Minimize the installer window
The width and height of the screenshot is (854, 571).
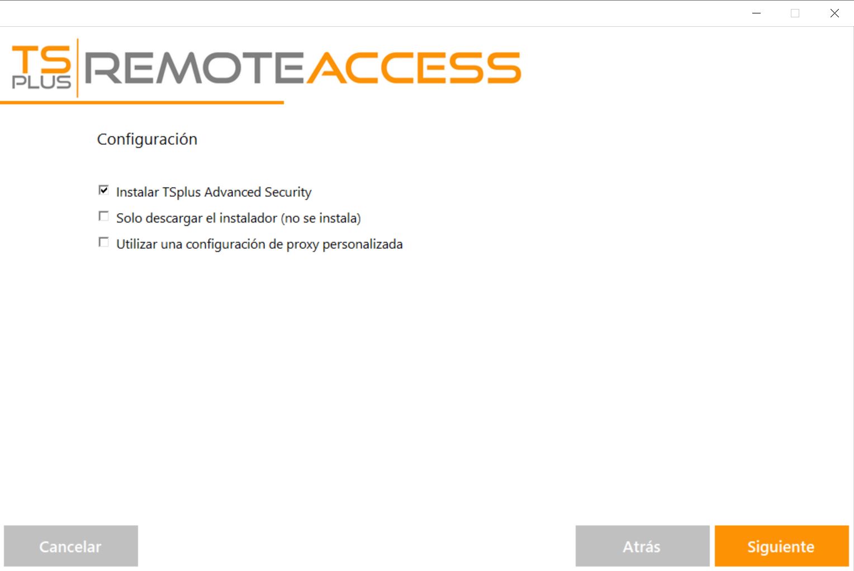(757, 13)
